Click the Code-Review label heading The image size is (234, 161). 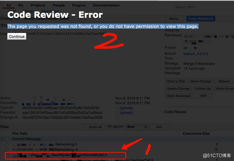click(x=175, y=112)
